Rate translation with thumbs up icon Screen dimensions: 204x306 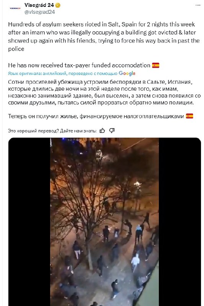click(102, 130)
